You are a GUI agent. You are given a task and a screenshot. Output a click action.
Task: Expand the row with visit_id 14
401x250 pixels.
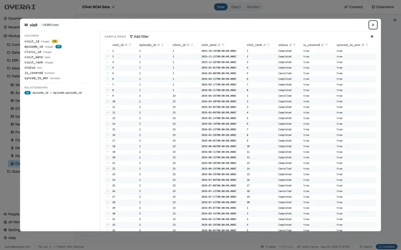(107, 124)
